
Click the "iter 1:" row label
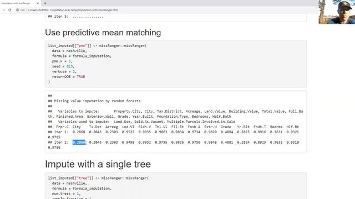click(x=61, y=132)
